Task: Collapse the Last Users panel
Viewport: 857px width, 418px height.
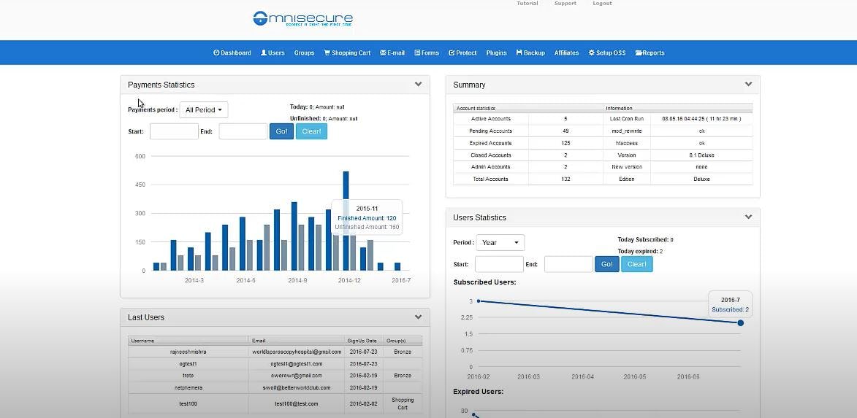Action: 418,317
